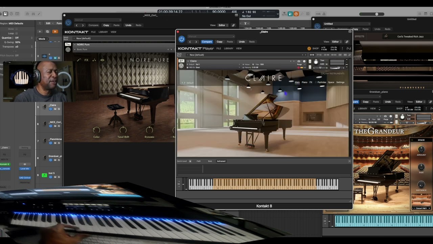Toggle Mute on the Claire instrument
This screenshot has height=244, width=433.
coord(310,67)
